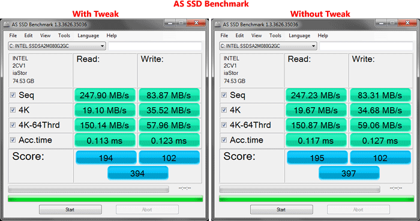Toggle the 4K-64Thrd checkbox in Without Tweak window
The image size is (420, 221).
224,125
